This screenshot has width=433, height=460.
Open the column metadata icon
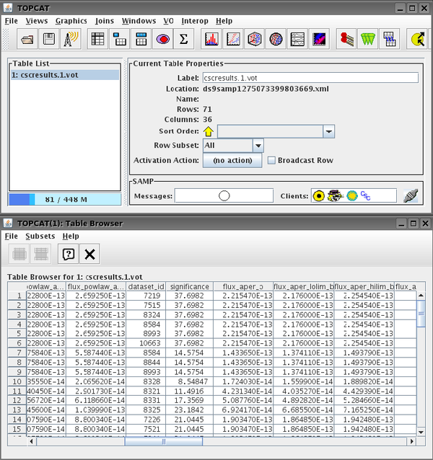[x=141, y=39]
